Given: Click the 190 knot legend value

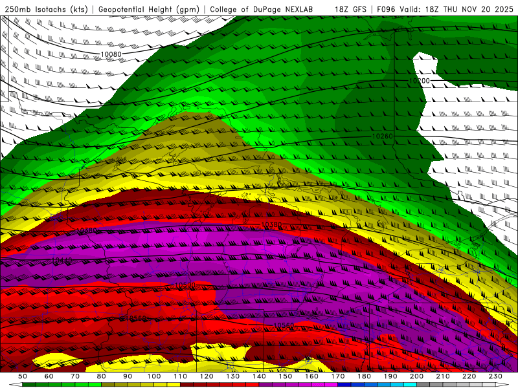Looking at the screenshot, I should [x=390, y=376].
